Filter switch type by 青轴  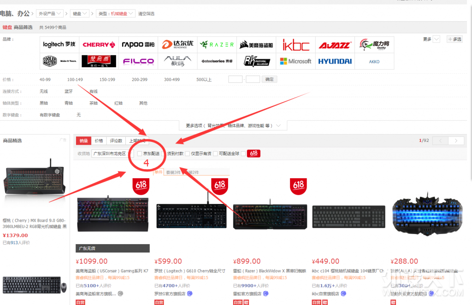tap(69, 103)
